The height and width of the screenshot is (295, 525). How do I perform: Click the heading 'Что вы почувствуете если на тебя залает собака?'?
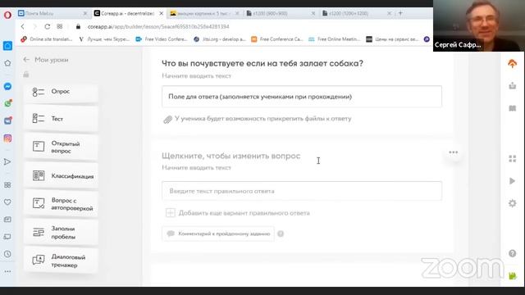point(262,64)
